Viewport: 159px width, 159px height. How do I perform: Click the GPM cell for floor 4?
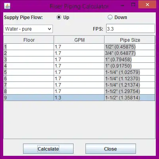[x=79, y=66]
